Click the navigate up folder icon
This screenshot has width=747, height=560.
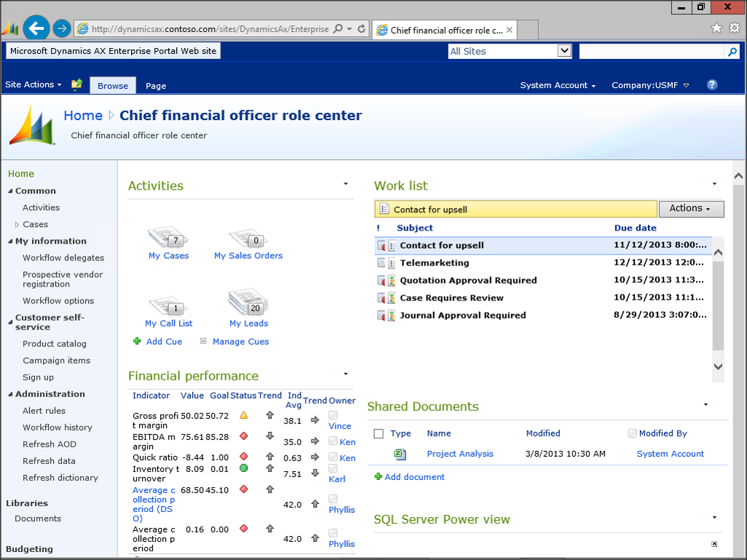click(76, 84)
